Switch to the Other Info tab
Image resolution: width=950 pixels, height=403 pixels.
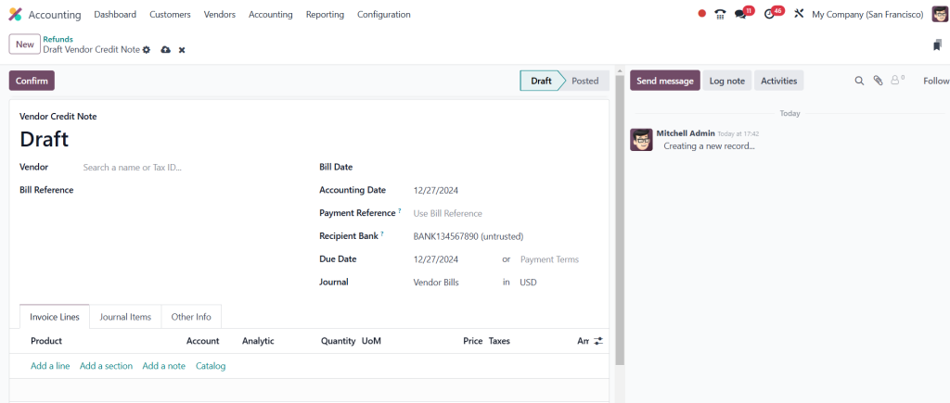pyautogui.click(x=191, y=317)
